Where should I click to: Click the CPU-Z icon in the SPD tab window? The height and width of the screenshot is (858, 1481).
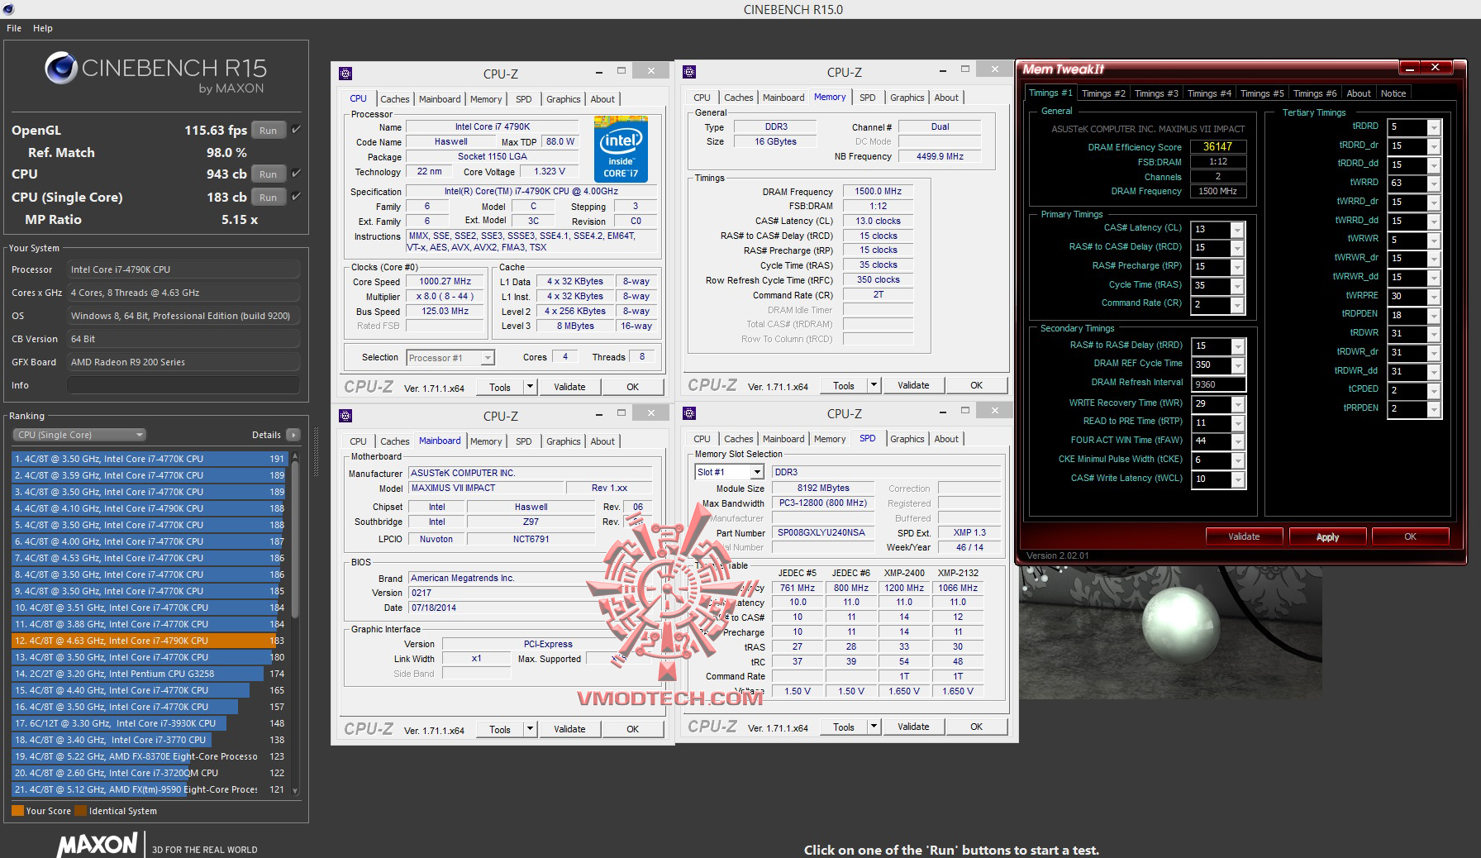click(x=689, y=413)
